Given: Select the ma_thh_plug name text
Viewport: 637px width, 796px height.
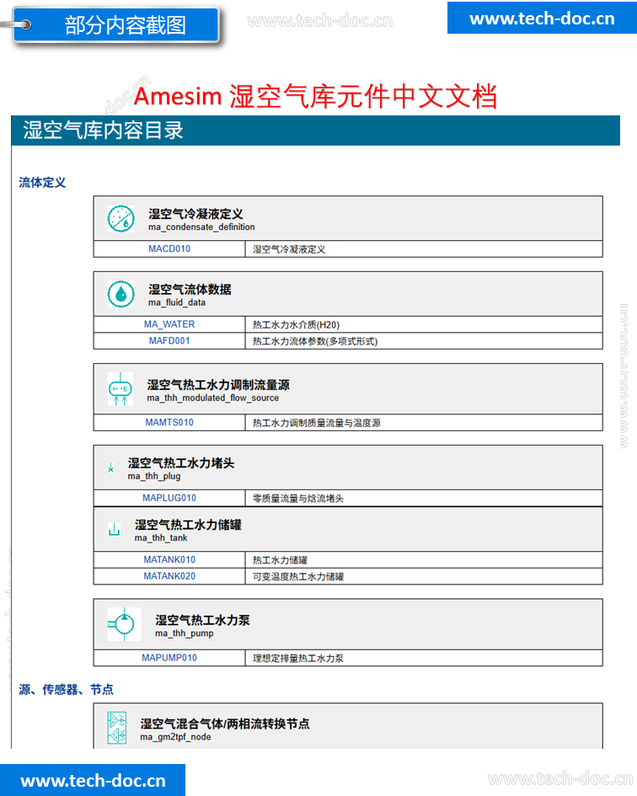Looking at the screenshot, I should tap(154, 476).
